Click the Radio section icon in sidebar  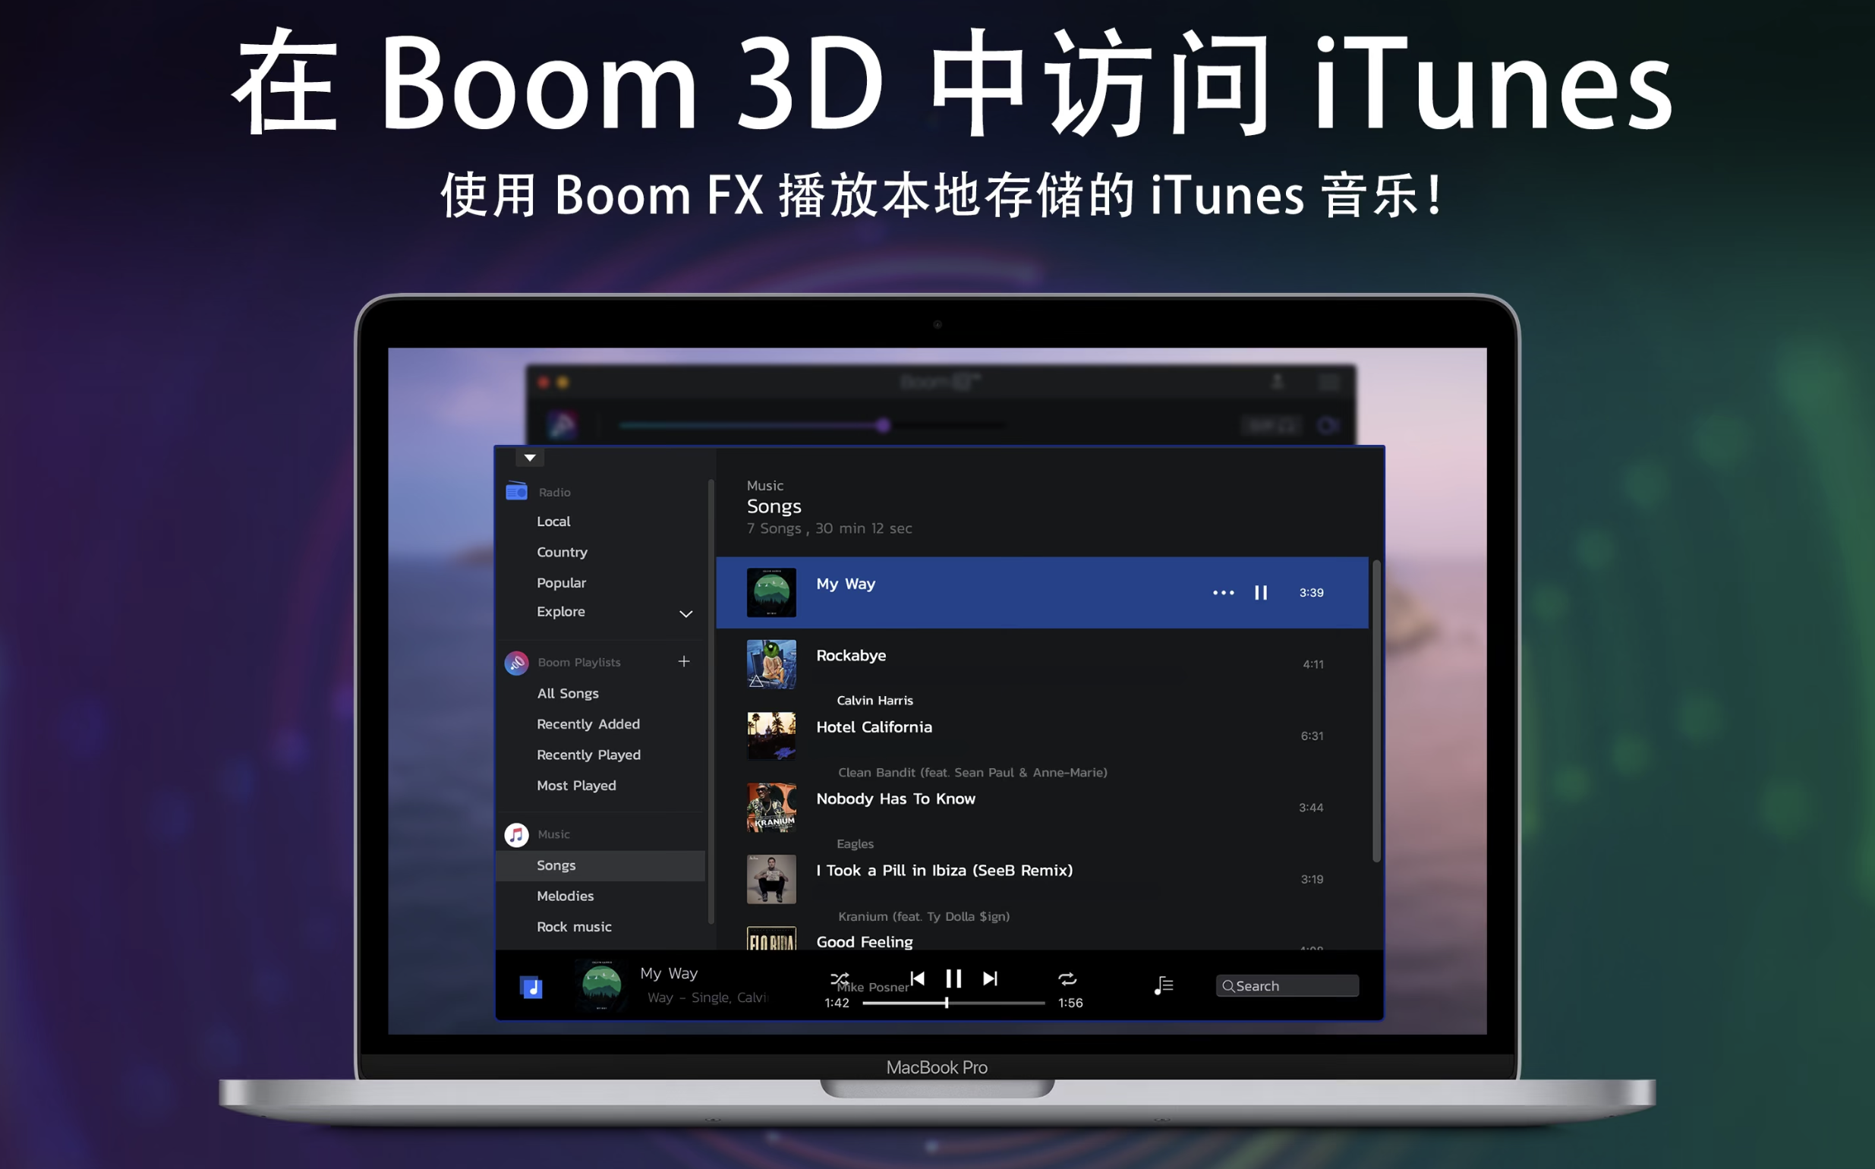click(516, 492)
